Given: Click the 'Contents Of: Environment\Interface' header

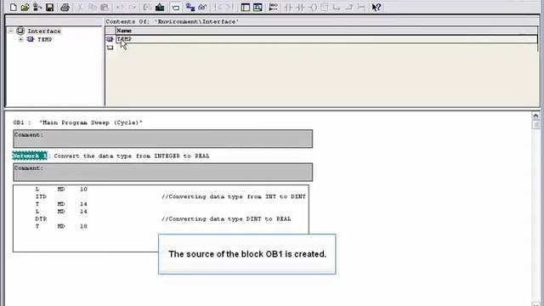Looking at the screenshot, I should [x=172, y=21].
